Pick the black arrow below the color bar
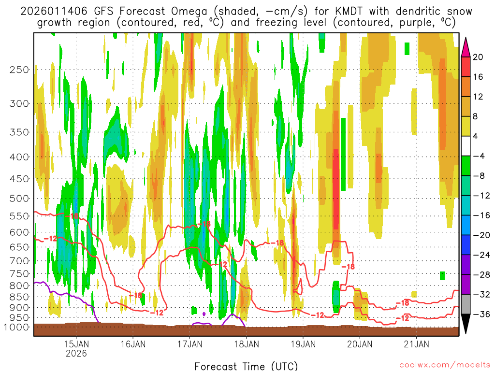Screen dimensions: 495x371 (x=466, y=324)
